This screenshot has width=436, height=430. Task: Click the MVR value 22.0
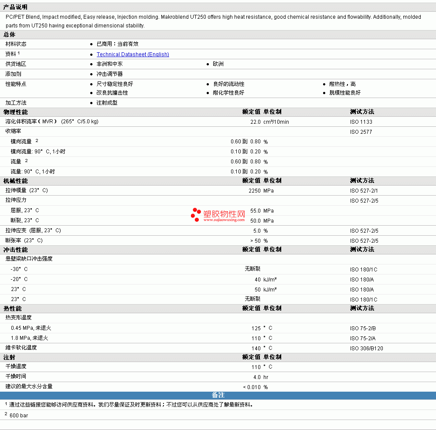point(255,122)
